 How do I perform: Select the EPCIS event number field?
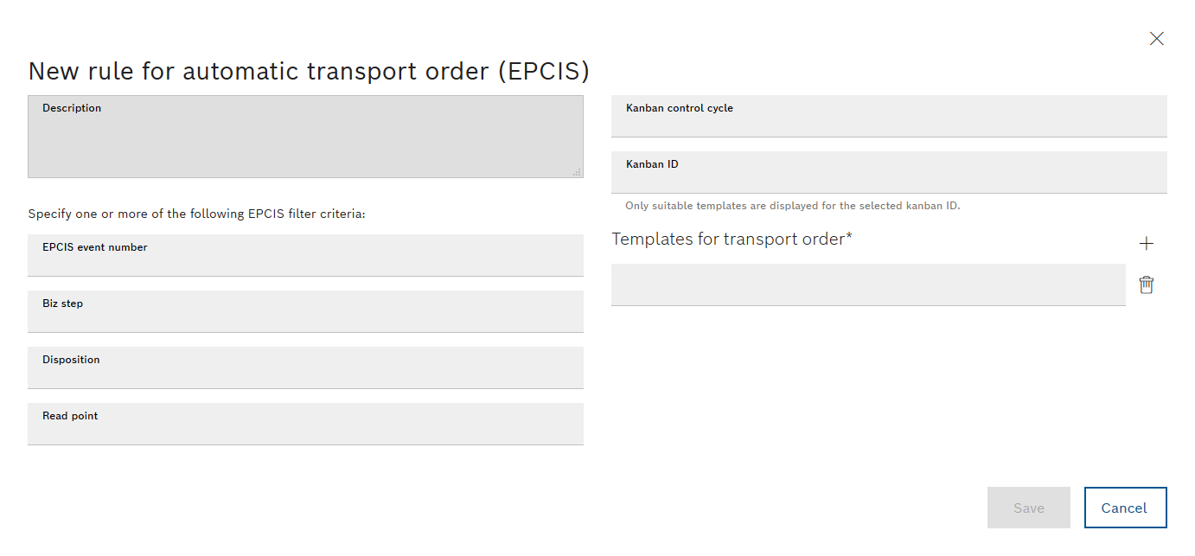pyautogui.click(x=305, y=255)
